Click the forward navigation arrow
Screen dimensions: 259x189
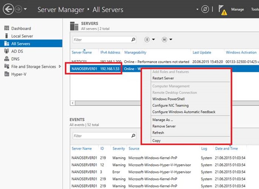(18, 9)
